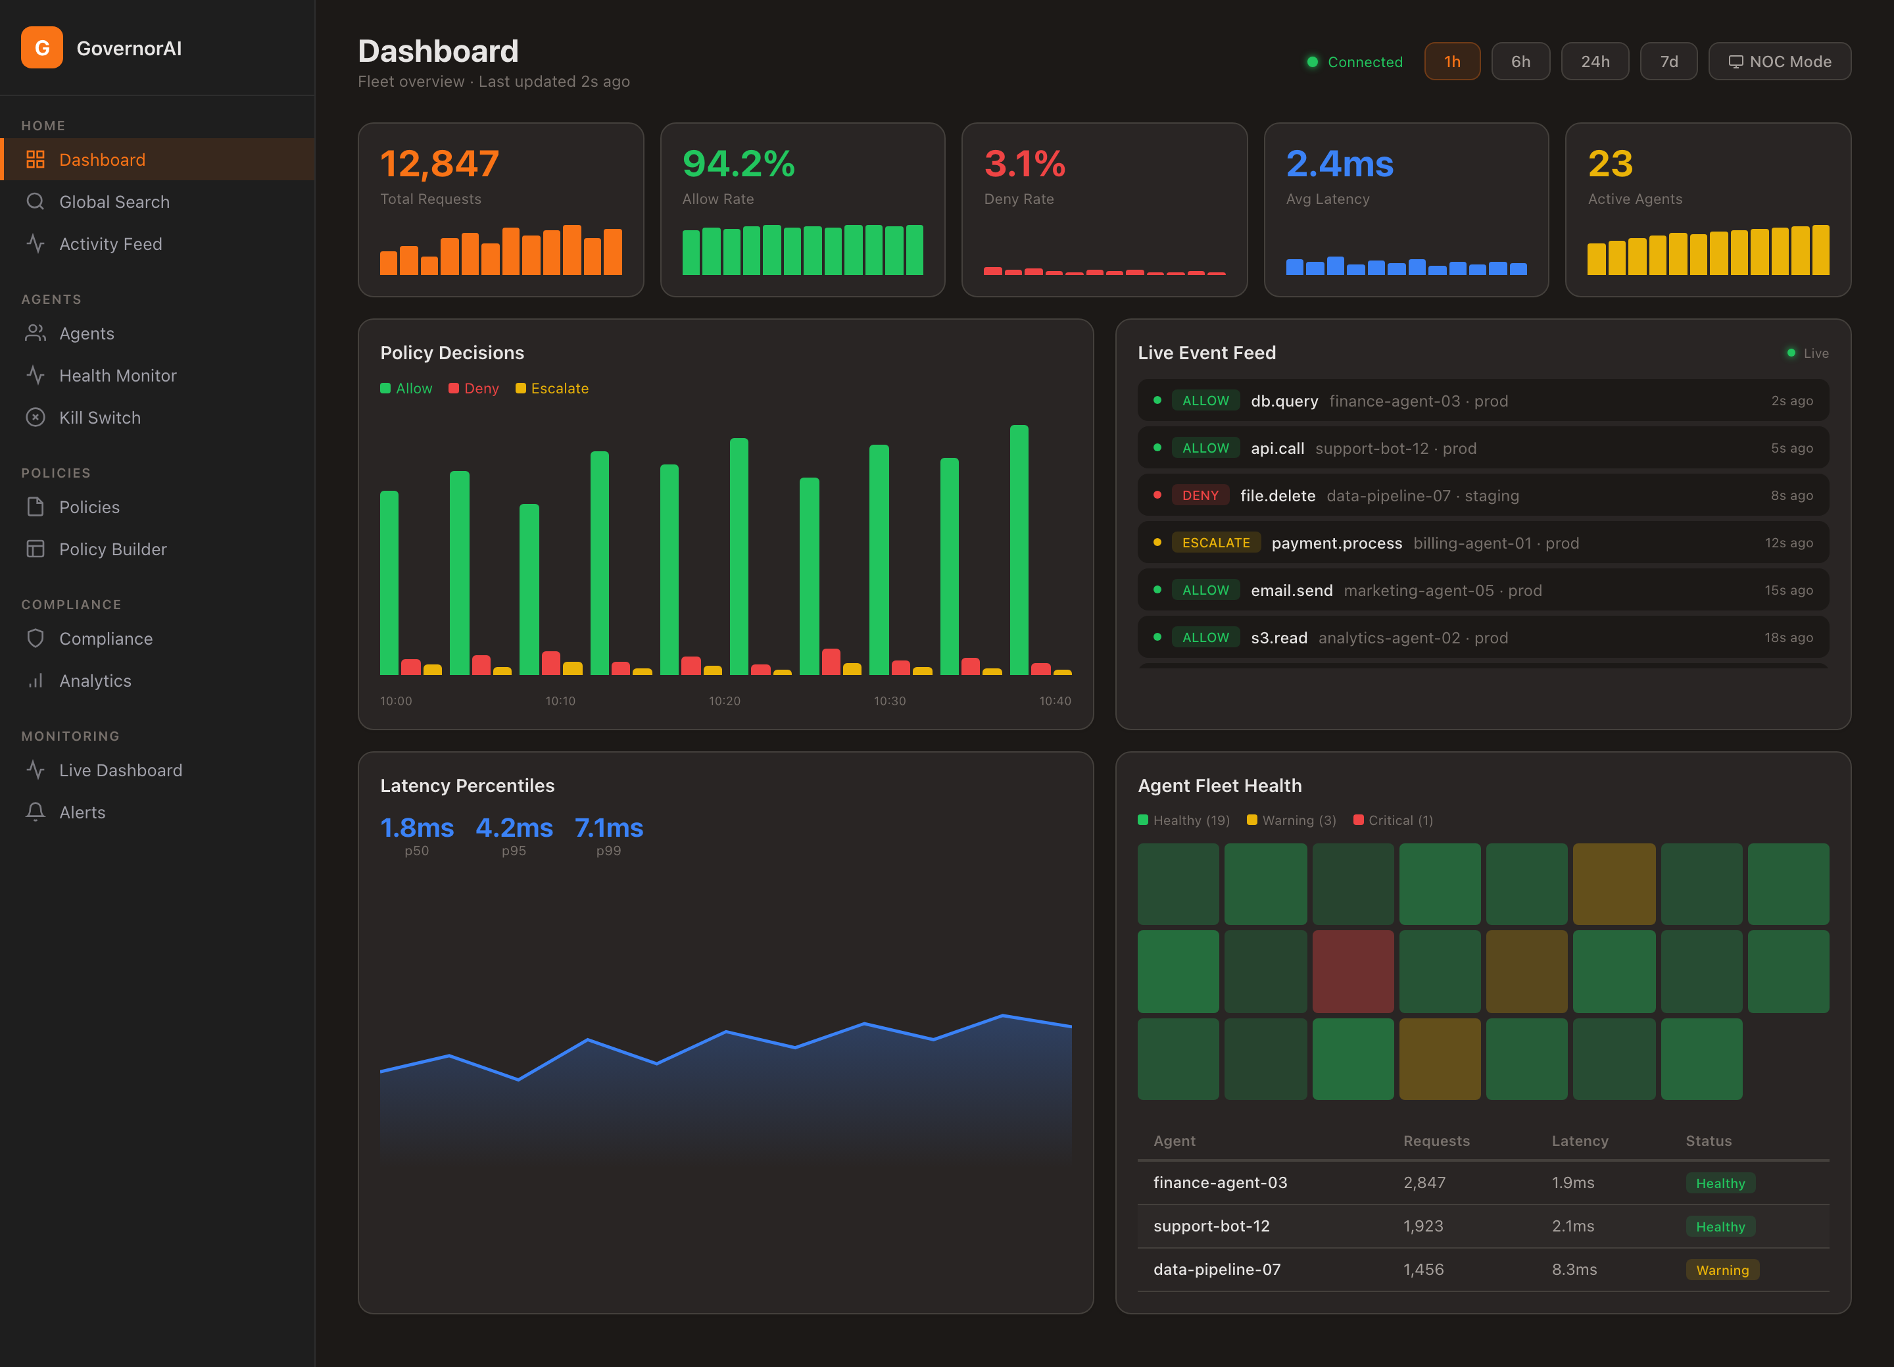
Task: Open the Agents section
Action: pyautogui.click(x=86, y=333)
